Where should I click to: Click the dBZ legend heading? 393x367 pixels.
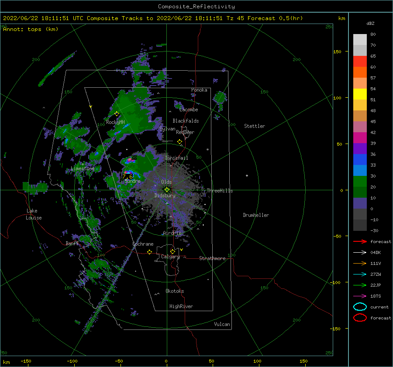point(370,24)
